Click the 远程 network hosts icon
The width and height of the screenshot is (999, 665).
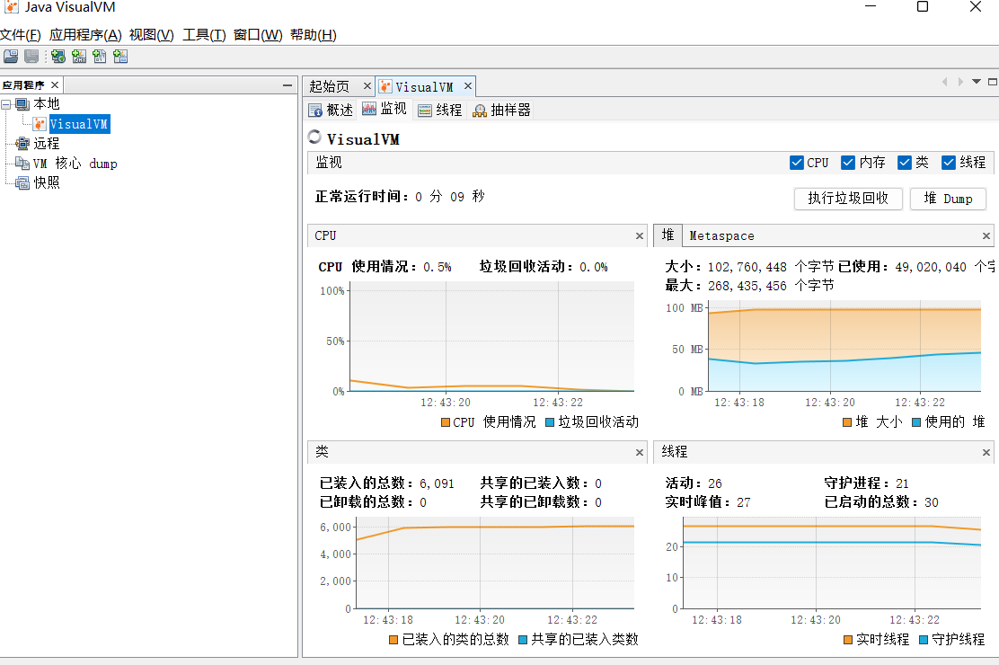coord(23,144)
